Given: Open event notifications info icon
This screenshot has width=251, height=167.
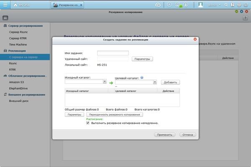Looking at the screenshot, I should pyautogui.click(x=186, y=5).
